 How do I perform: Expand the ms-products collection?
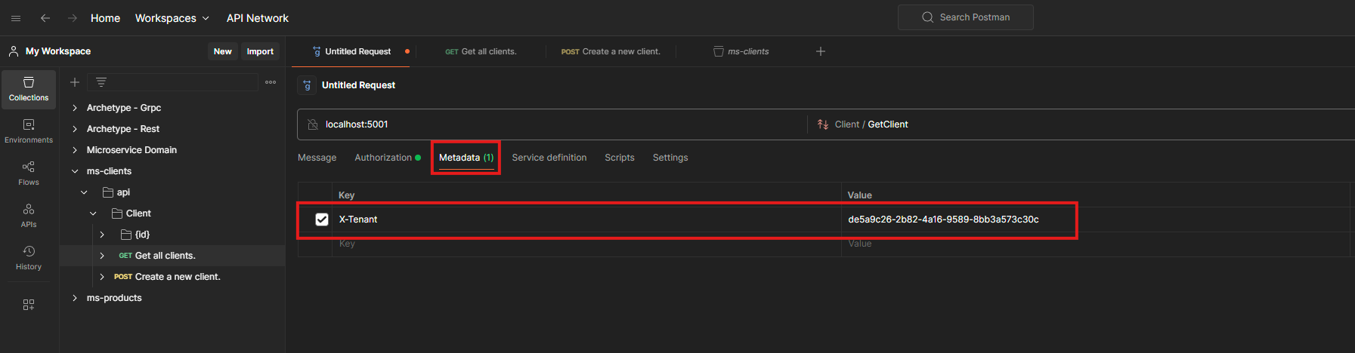(x=75, y=298)
